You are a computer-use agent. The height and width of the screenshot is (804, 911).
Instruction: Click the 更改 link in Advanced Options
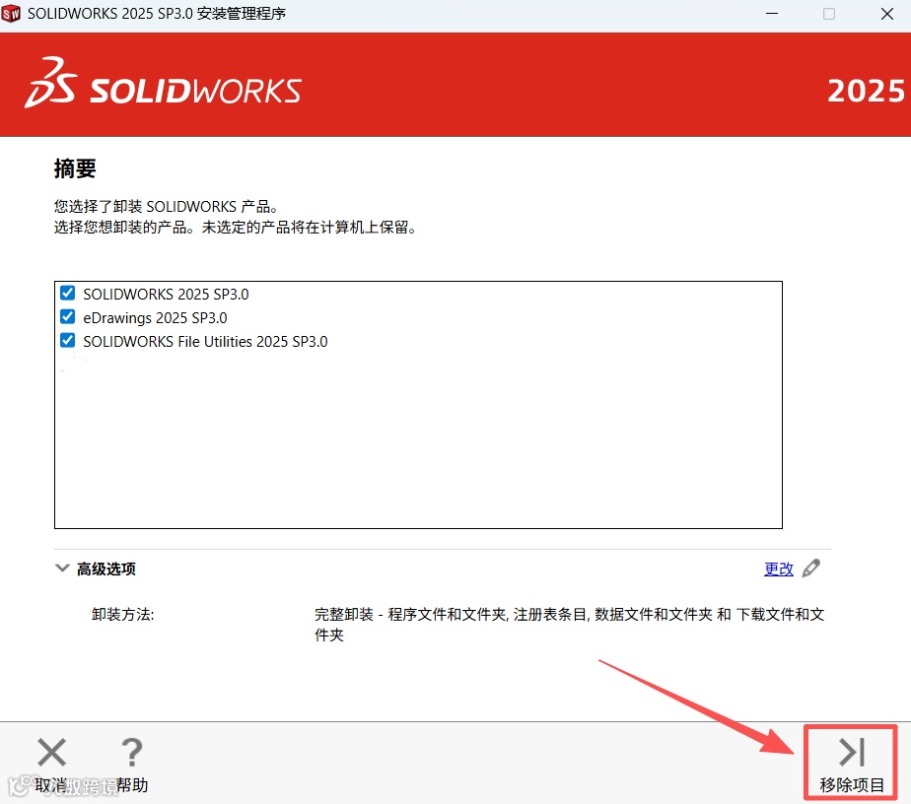779,569
